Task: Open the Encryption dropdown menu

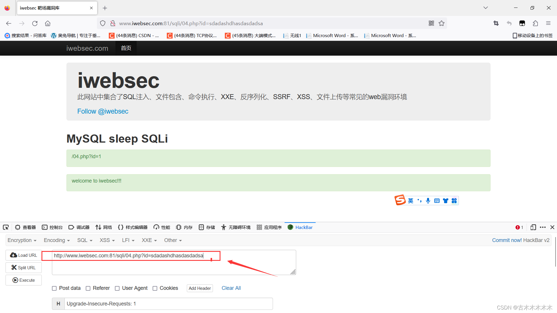Action: pos(21,240)
